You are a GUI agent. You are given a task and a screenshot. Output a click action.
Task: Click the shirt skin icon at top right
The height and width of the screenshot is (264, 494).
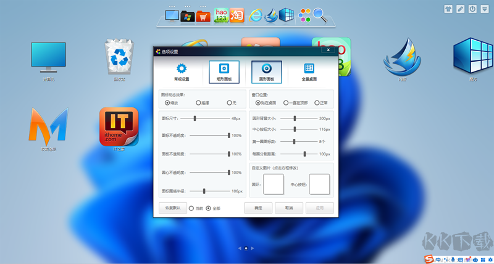point(448,9)
